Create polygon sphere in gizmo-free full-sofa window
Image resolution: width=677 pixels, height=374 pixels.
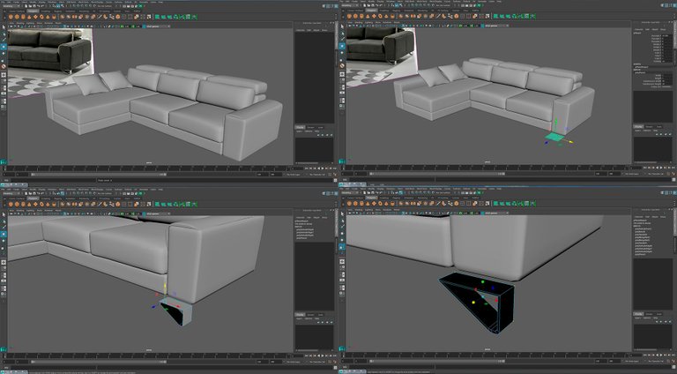[x=11, y=17]
